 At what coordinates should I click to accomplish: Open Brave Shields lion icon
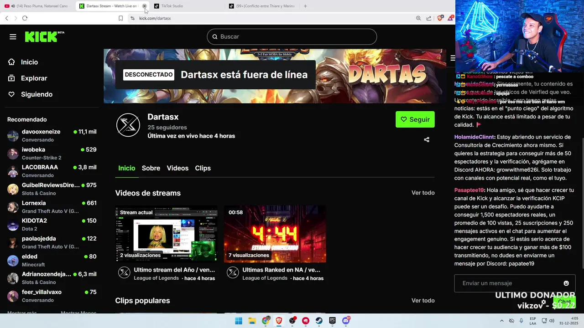[440, 18]
